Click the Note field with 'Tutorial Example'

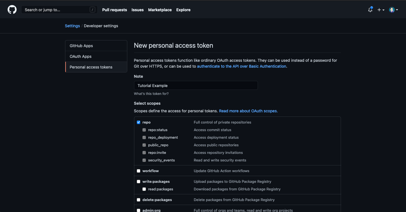coord(196,86)
